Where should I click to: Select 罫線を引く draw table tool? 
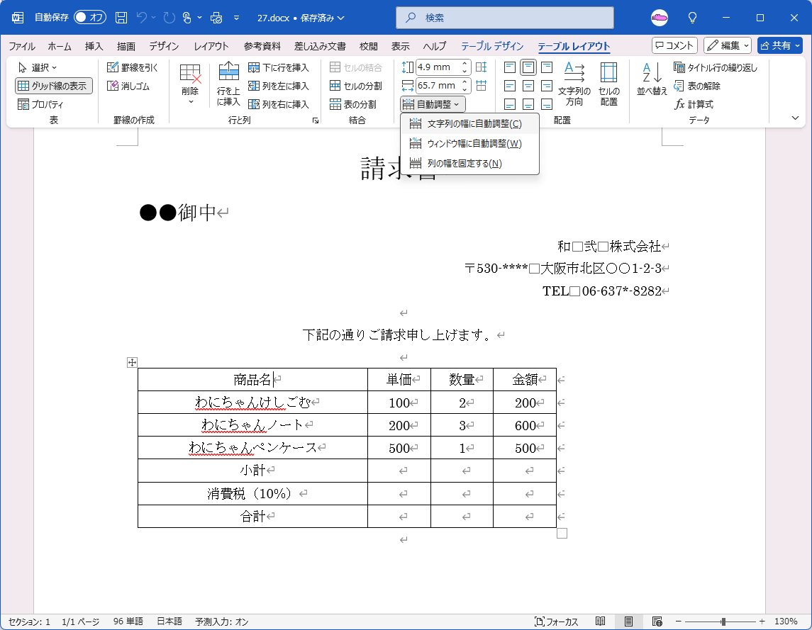[132, 67]
